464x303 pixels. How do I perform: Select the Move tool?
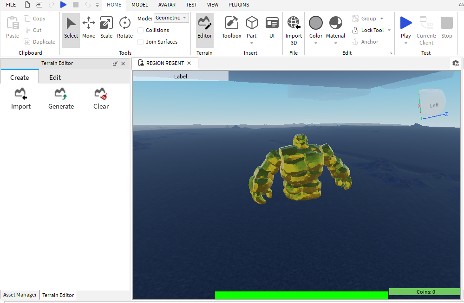89,27
